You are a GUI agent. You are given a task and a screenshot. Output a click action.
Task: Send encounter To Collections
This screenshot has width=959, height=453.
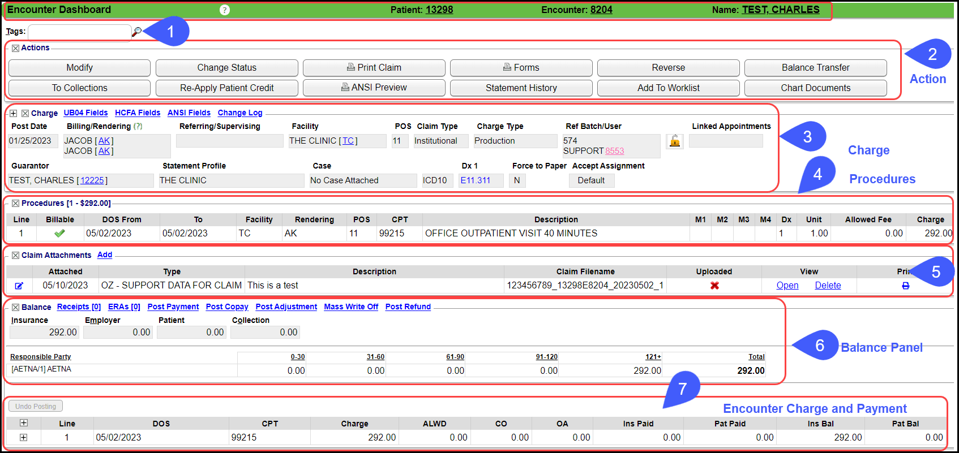[x=79, y=88]
